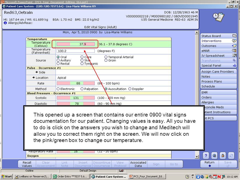Click the Allergy/AdvReac info icon

pyautogui.click(x=5, y=23)
